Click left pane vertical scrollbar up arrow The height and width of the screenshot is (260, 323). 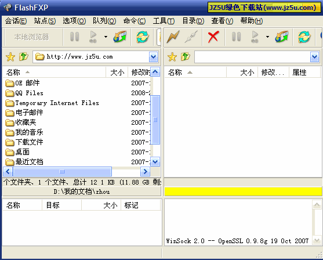155,72
